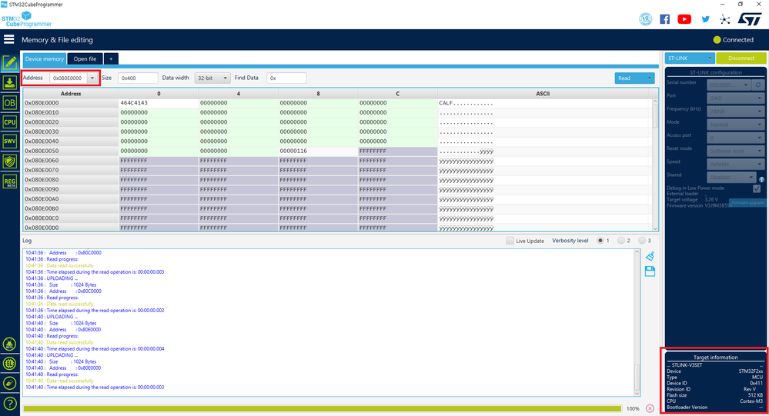This screenshot has width=769, height=416.
Task: Click the Connected status indicator
Action: pos(733,40)
